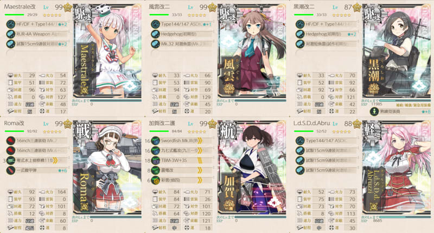This screenshot has width=434, height=233.
Task: Select Roma's 一式徹甲弾 equipment slot
Action: (x=37, y=171)
